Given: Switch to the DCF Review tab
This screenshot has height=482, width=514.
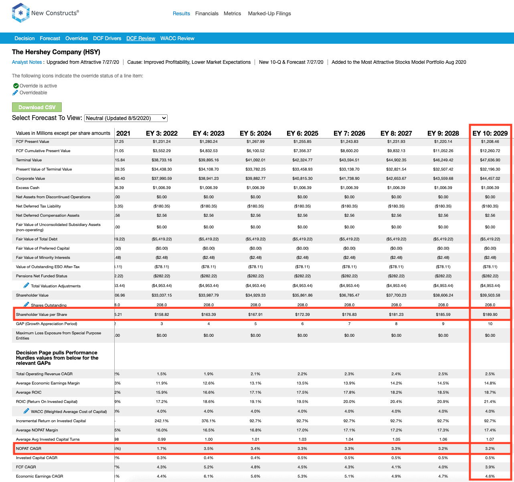Looking at the screenshot, I should tap(141, 39).
